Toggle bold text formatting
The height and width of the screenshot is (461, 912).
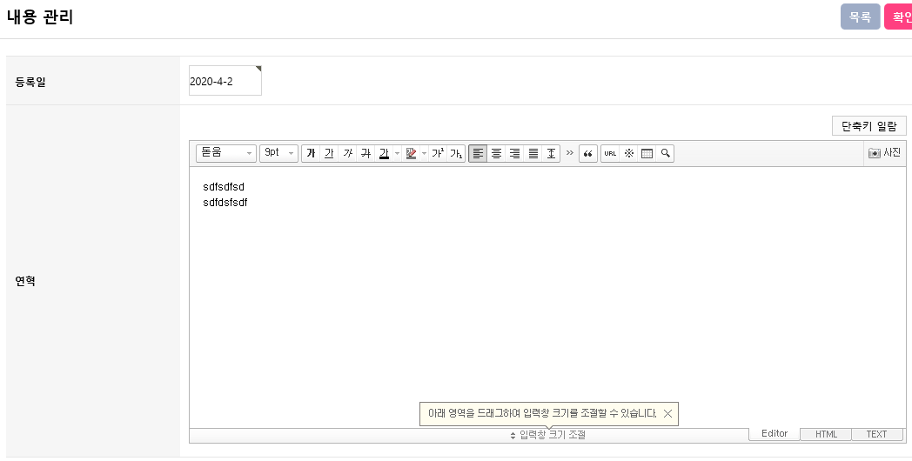pyautogui.click(x=311, y=153)
